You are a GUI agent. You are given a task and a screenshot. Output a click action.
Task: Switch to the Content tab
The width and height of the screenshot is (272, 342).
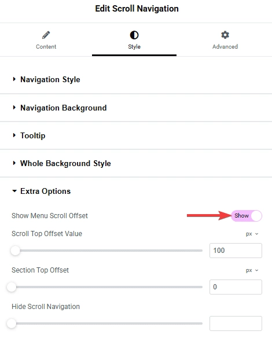46,41
